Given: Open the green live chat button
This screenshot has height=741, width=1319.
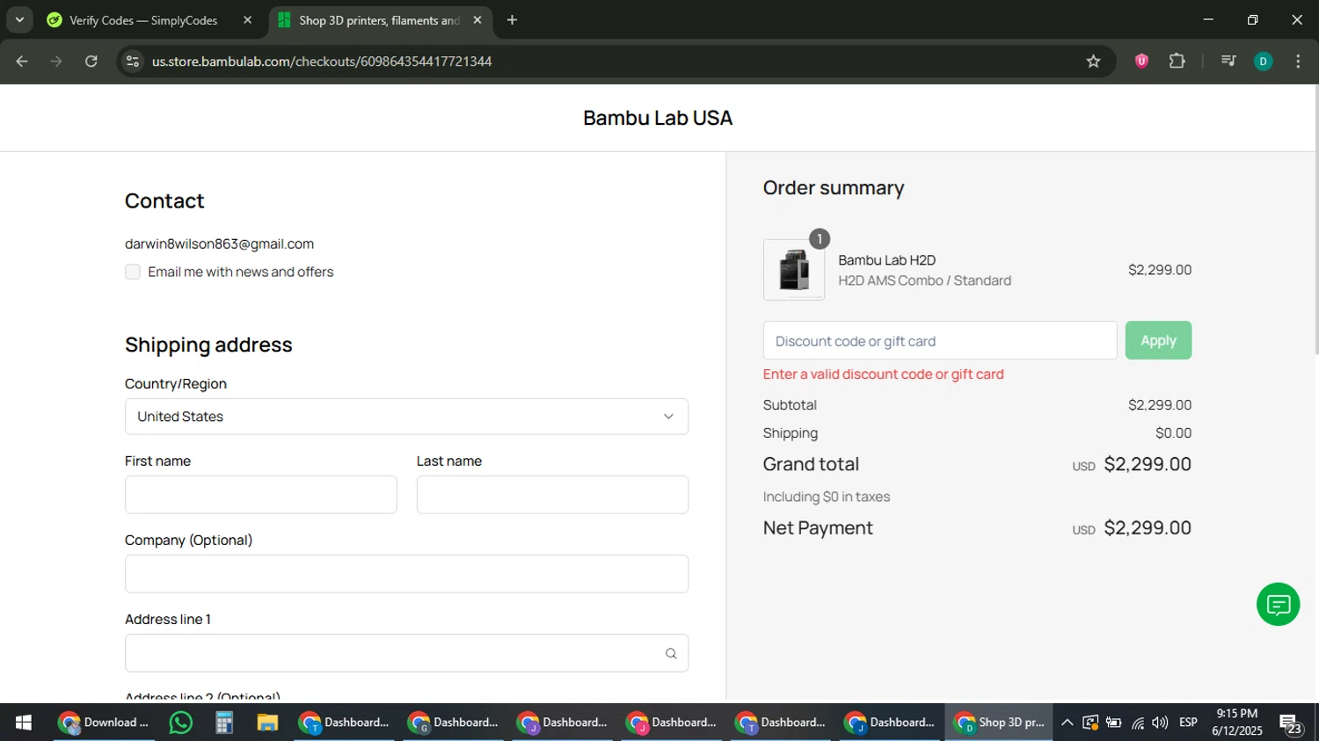Looking at the screenshot, I should click(x=1278, y=604).
